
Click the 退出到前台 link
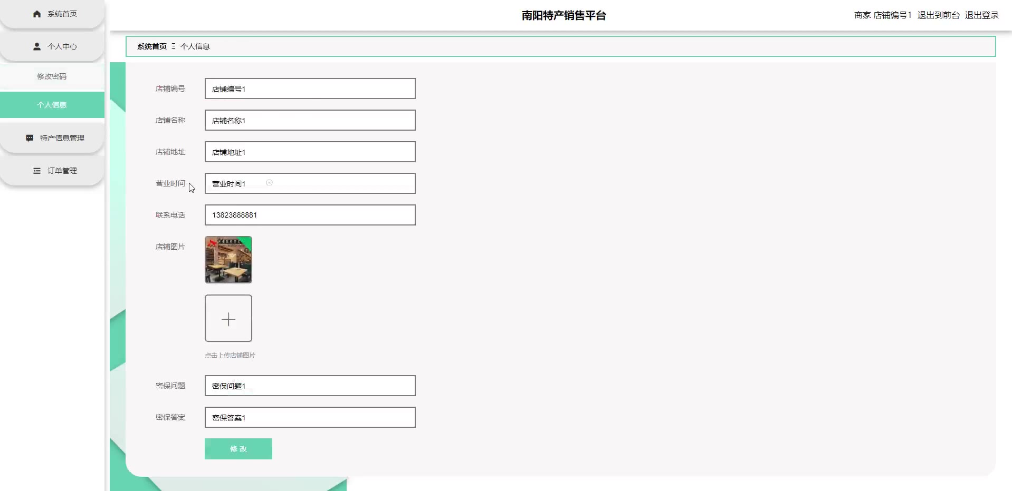point(938,15)
